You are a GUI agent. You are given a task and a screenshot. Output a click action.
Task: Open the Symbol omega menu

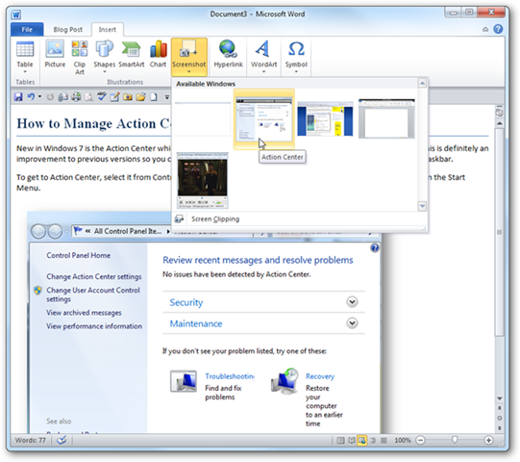[x=296, y=57]
